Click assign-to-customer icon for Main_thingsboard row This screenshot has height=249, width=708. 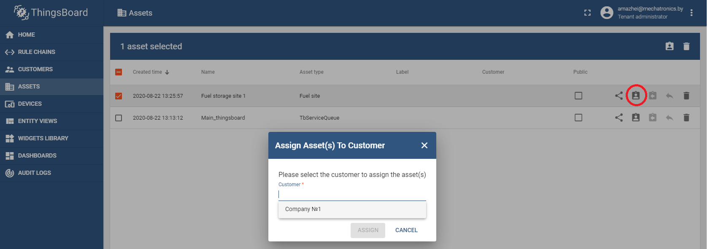click(635, 118)
